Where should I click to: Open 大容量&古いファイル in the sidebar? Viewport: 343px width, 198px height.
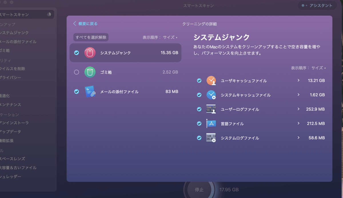click(x=18, y=168)
